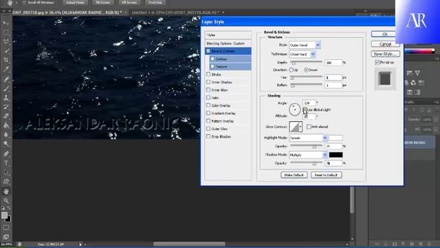Select the Styles row in Layer Style list
440x248 pixels.
pyautogui.click(x=228, y=35)
